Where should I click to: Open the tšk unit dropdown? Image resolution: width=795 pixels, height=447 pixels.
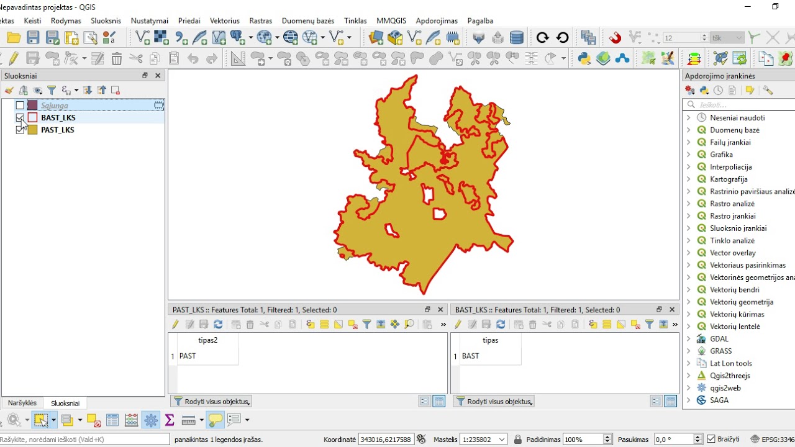[727, 38]
